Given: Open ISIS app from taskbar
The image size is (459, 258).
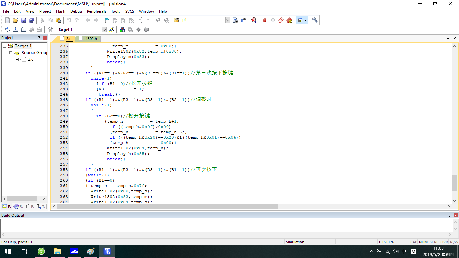Looking at the screenshot, I should (74, 251).
